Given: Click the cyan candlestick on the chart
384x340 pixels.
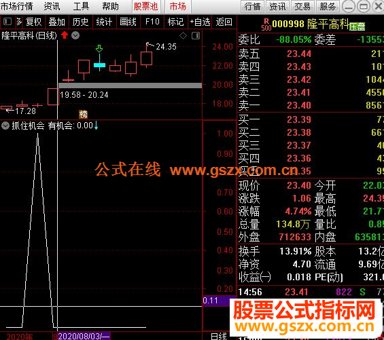Looking at the screenshot, I should tap(99, 64).
